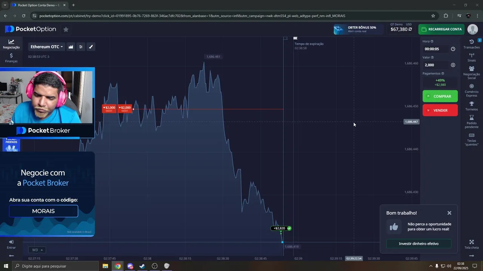483x271 pixels.
Task: Select the Pocket Option browser tab
Action: click(39, 5)
